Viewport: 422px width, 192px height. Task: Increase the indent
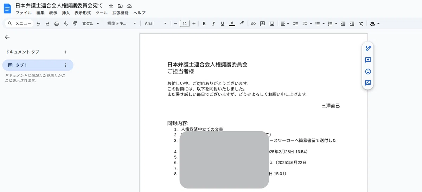pos(352,24)
